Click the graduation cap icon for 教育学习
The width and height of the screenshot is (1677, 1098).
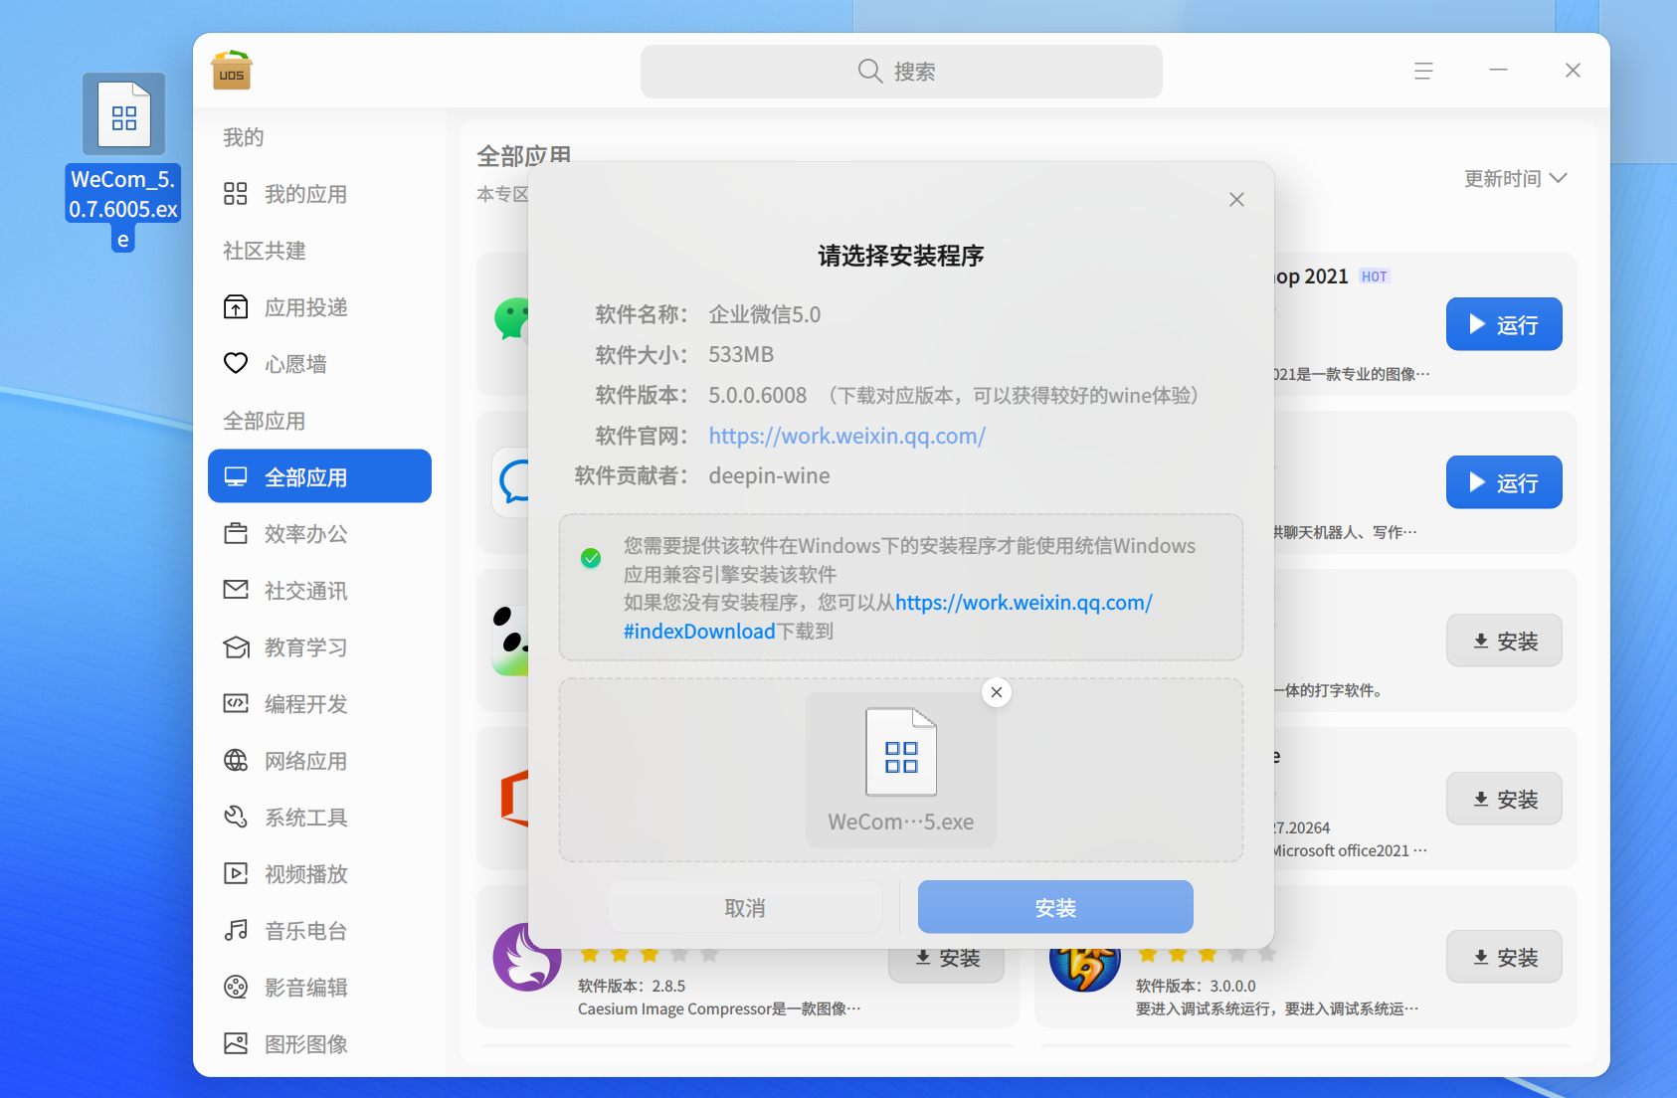click(x=236, y=647)
